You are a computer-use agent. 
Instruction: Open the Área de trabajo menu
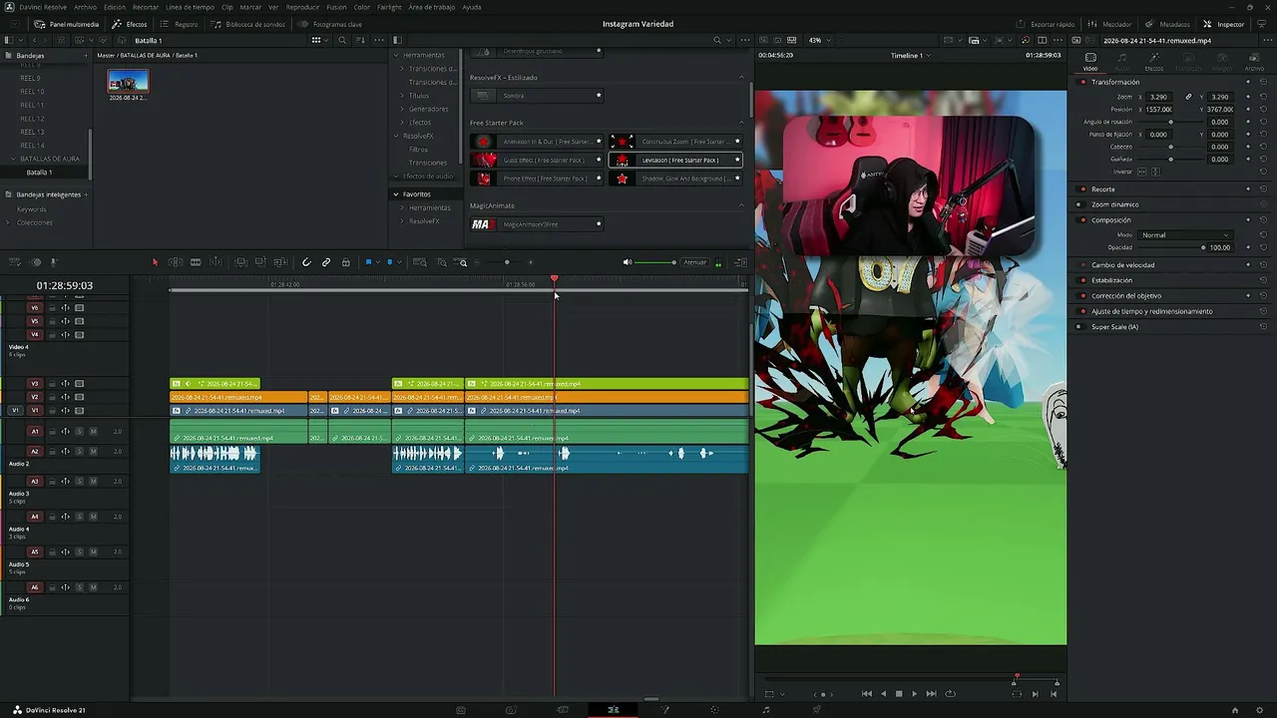(x=432, y=7)
